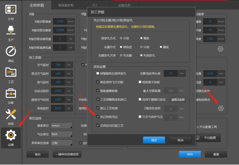Select 分组 for 预穿孔方式
This screenshot has width=239, height=165.
click(x=124, y=38)
